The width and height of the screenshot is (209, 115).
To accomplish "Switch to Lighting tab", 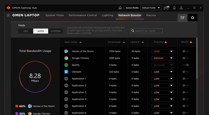I will 108,15.
